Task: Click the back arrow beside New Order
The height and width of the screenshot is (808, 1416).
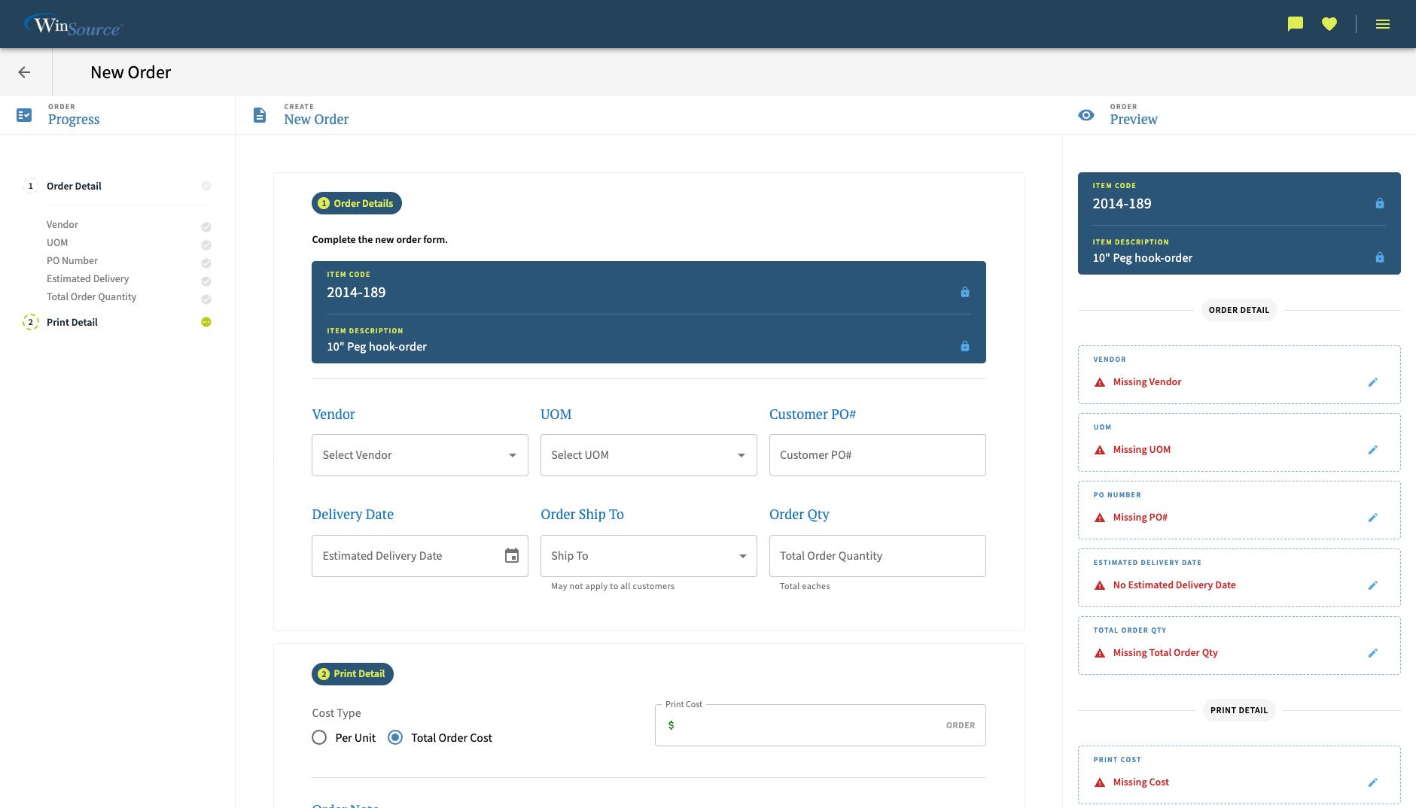Action: coord(24,71)
